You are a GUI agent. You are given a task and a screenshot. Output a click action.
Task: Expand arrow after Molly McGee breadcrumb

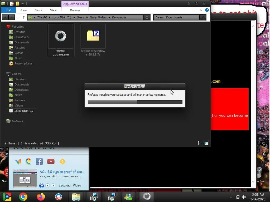(109, 17)
